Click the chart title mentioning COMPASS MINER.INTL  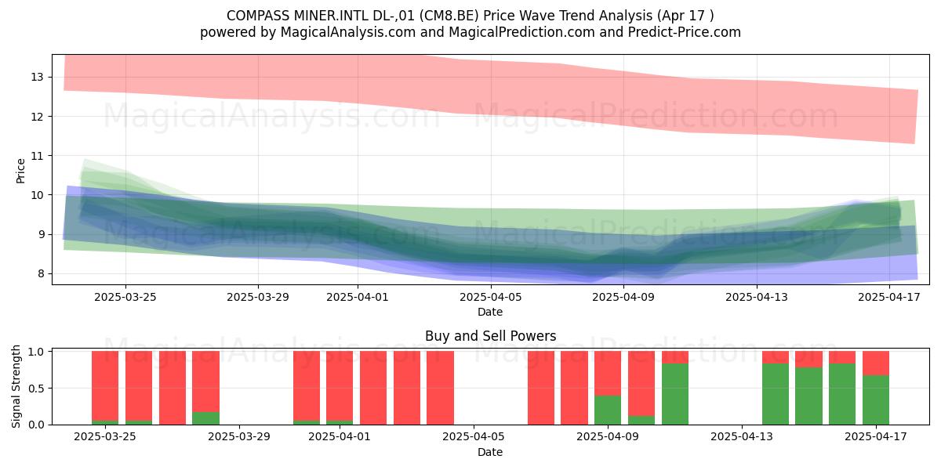(470, 16)
